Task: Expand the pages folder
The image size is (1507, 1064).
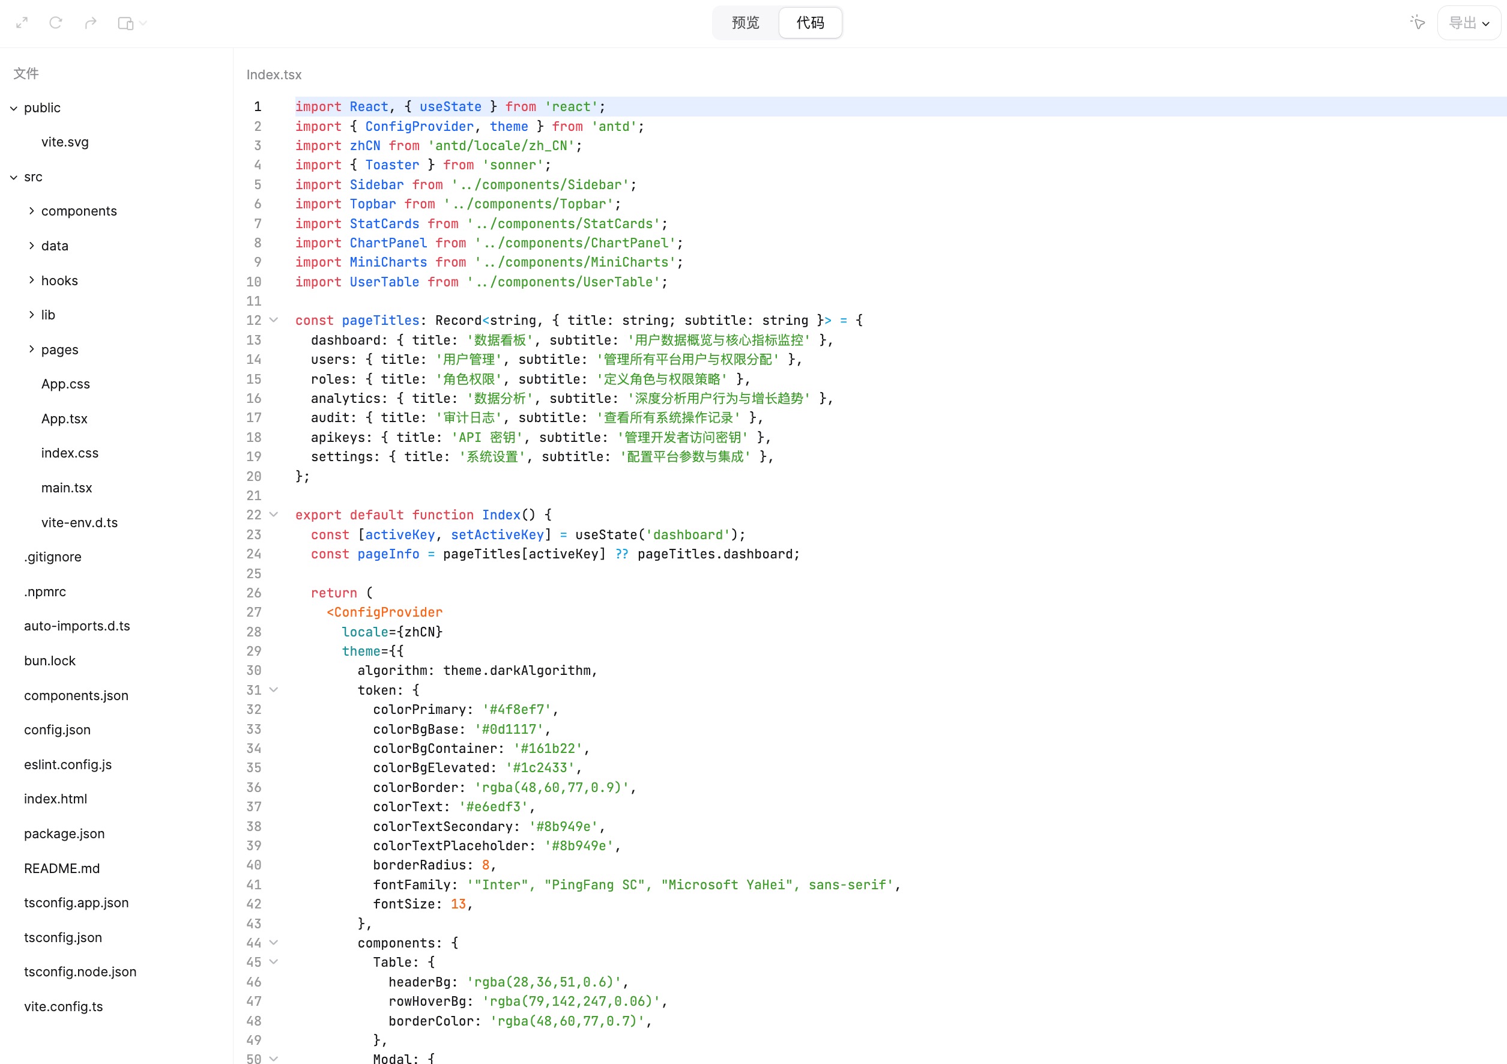Action: pos(31,349)
